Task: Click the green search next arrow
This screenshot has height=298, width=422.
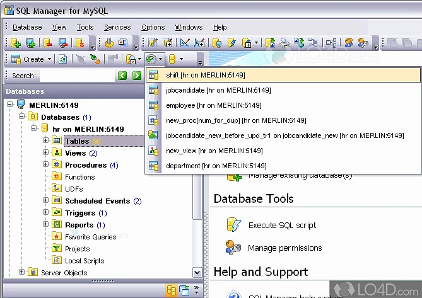Action: pos(137,76)
